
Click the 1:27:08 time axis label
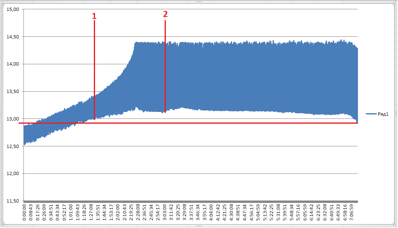click(x=91, y=212)
